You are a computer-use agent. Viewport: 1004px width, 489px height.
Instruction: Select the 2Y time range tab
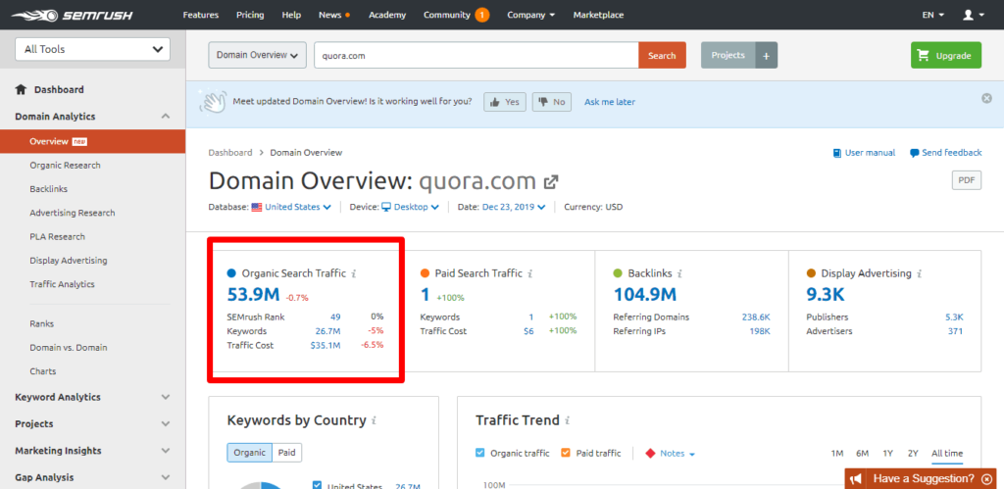pos(913,453)
